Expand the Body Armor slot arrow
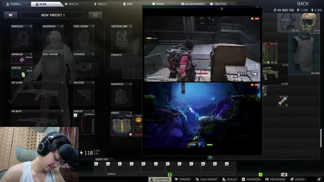324x182 pixels. 62,54
